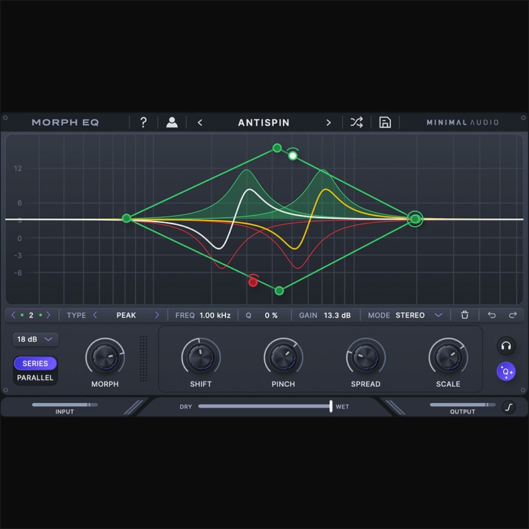
Task: Select the red EQ node handle
Action: 253,282
